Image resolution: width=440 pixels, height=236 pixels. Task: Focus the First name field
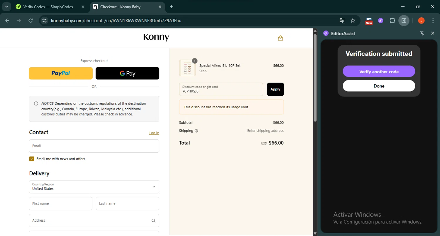(x=61, y=204)
